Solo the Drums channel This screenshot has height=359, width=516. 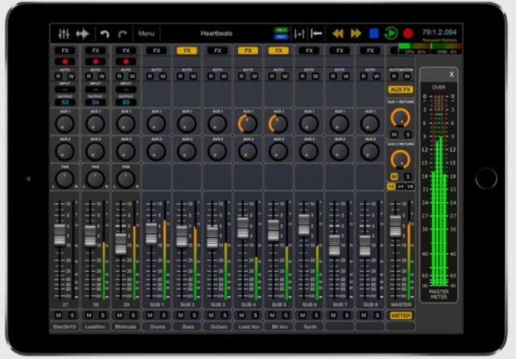click(x=163, y=316)
